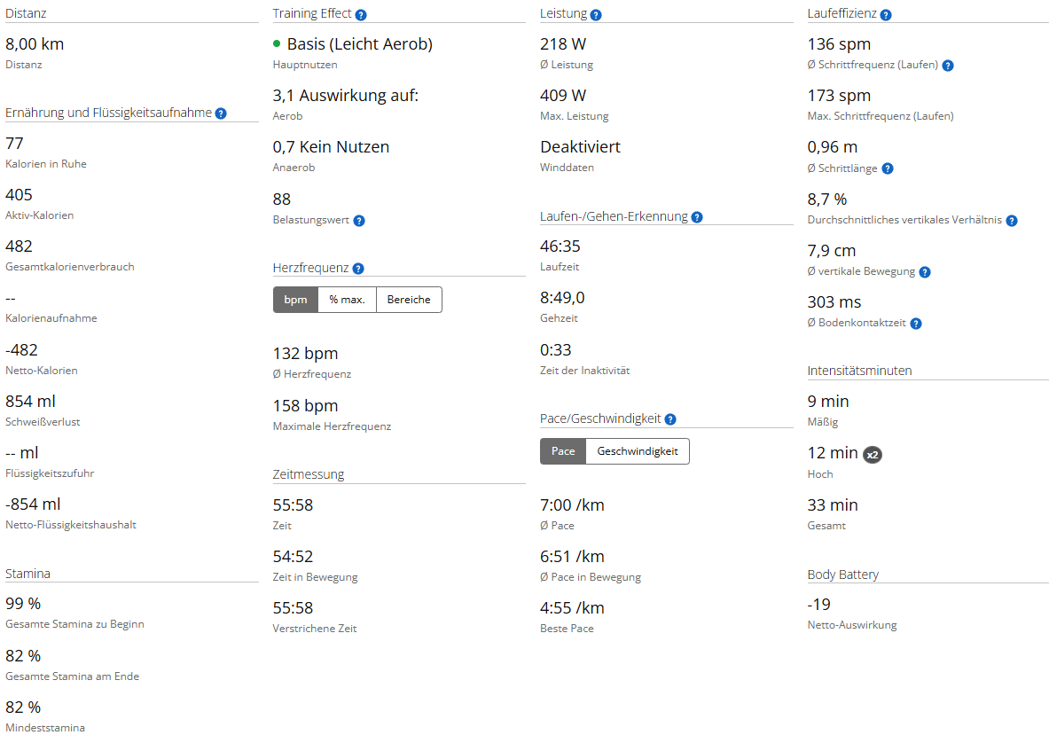Screen dimensions: 1049x735
Task: Click the 218 W average power value
Action: (563, 44)
